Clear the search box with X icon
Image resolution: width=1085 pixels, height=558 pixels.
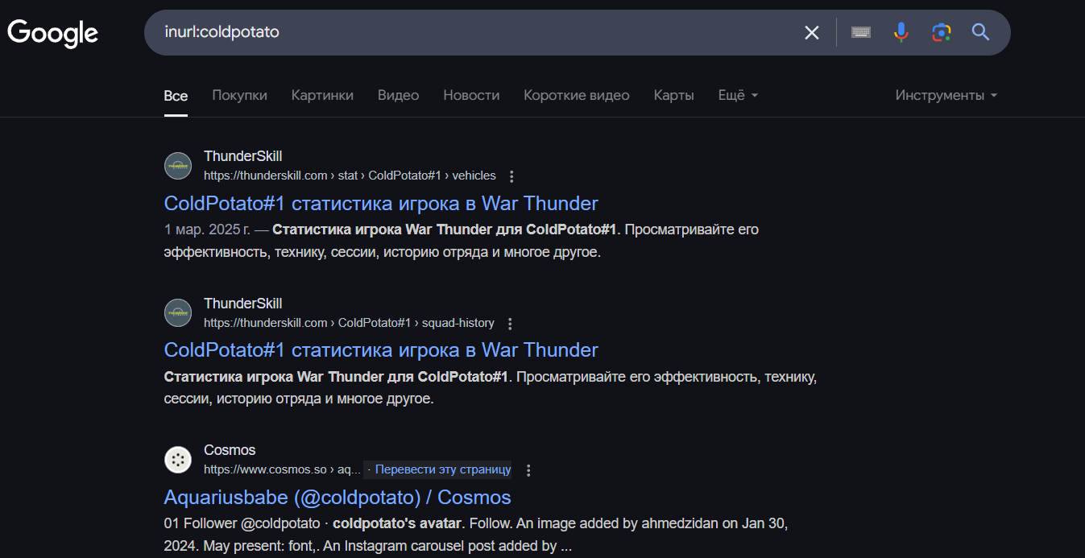[811, 32]
